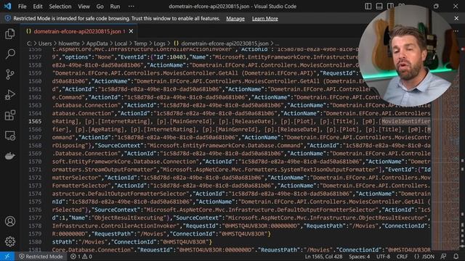465x261 pixels.
Task: Toggle the secondary side bar layout
Action: (x=391, y=7)
